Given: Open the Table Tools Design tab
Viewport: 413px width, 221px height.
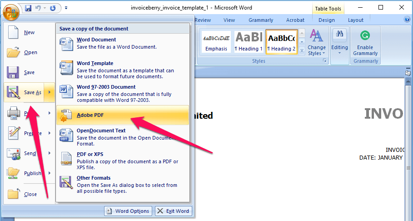Looking at the screenshot, I should tap(327, 20).
